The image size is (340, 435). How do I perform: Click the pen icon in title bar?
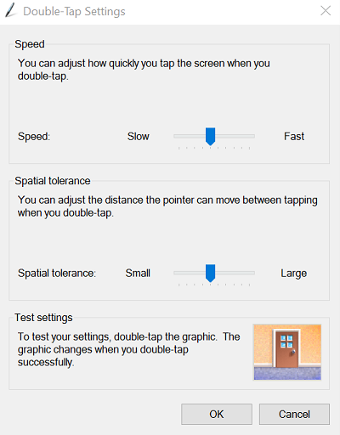pos(11,11)
